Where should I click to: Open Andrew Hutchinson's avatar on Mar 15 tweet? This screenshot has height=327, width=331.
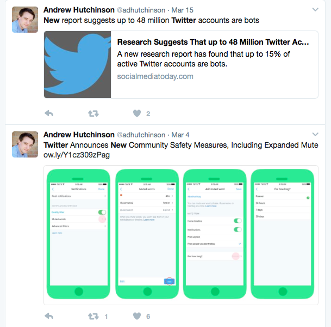(25, 20)
